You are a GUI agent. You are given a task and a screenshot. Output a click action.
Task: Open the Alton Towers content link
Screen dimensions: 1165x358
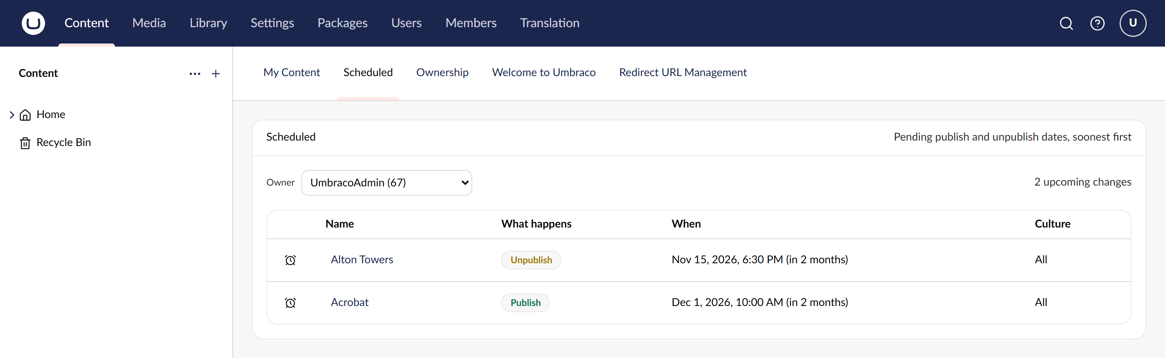pyautogui.click(x=362, y=259)
